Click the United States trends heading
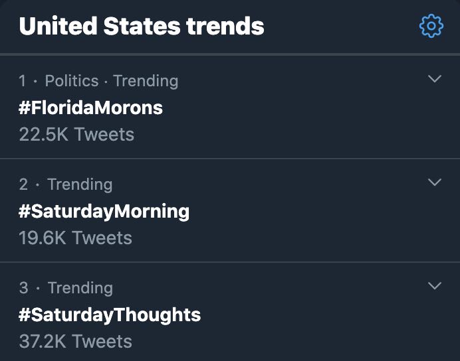 pos(141,27)
